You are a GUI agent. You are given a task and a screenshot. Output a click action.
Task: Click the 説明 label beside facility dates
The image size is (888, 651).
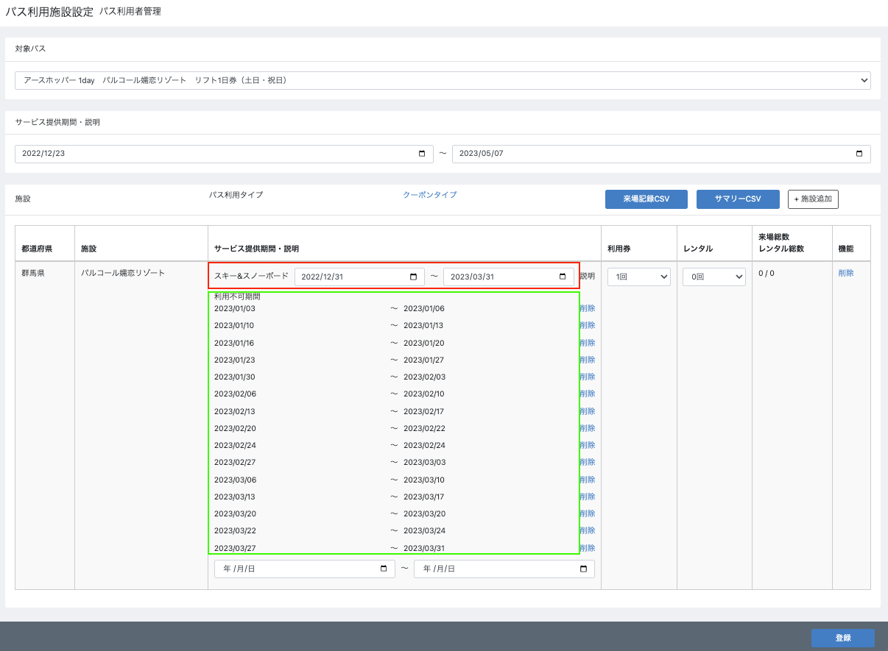[x=587, y=277]
